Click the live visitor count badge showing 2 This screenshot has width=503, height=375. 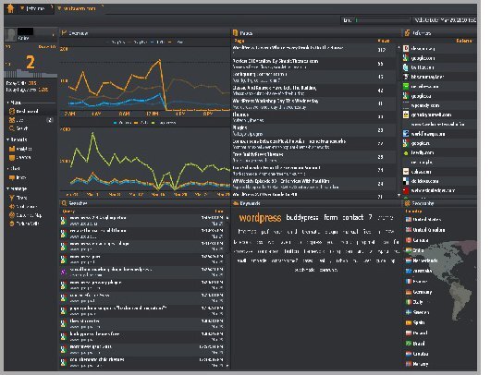pos(50,120)
